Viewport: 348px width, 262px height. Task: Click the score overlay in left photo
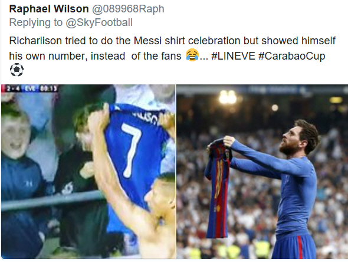point(30,89)
